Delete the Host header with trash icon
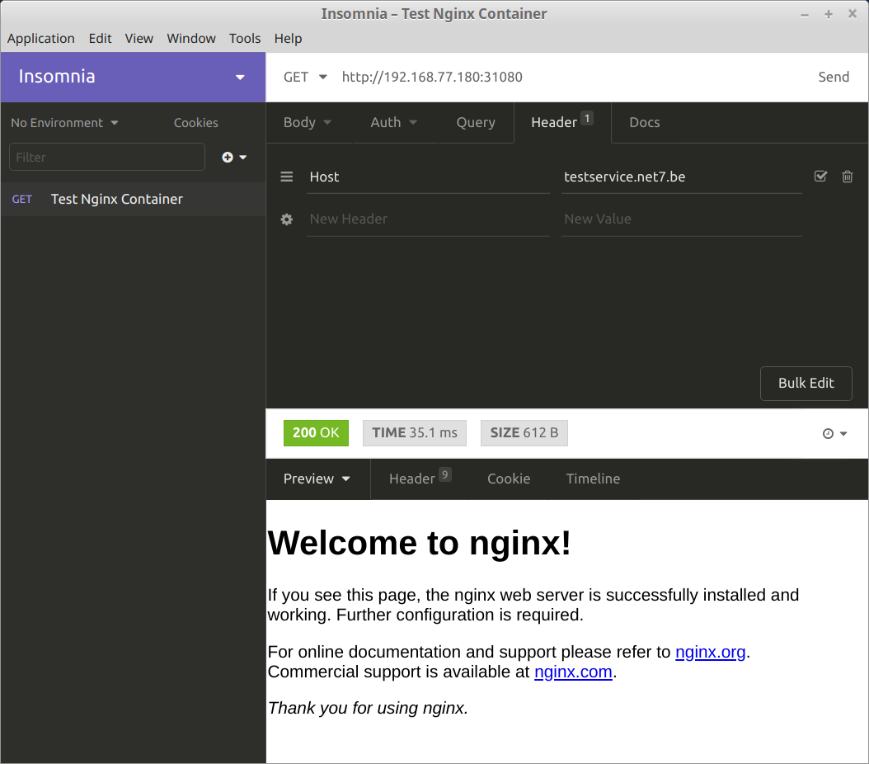The width and height of the screenshot is (869, 764). pos(847,177)
